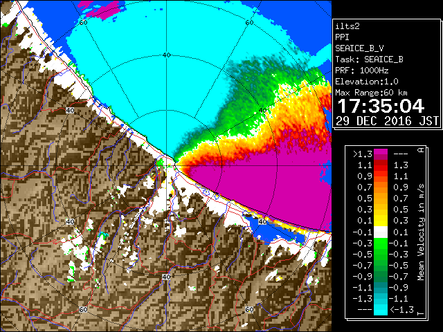Click the 60 km ring label at northeast
443x332 pixels.
249,23
